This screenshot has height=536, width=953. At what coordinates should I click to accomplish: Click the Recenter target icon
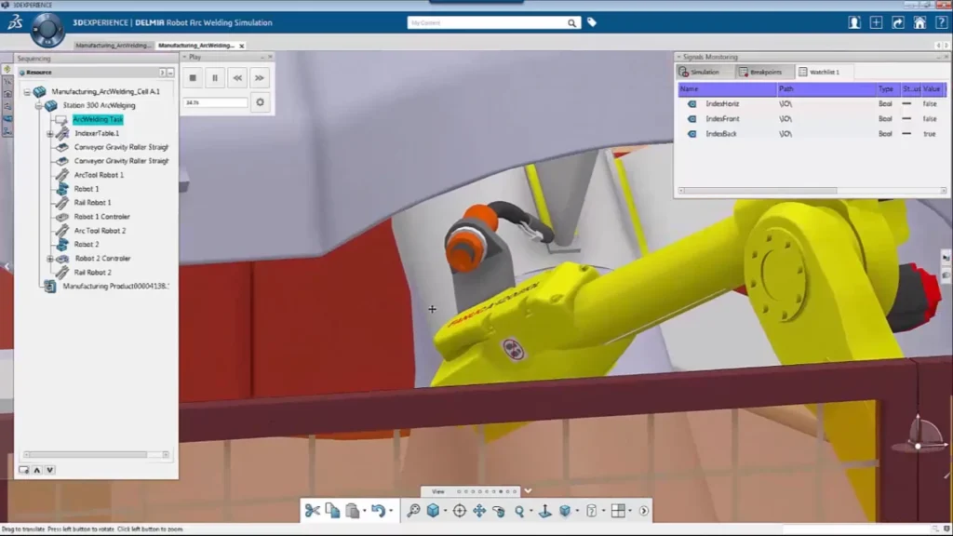coord(459,511)
